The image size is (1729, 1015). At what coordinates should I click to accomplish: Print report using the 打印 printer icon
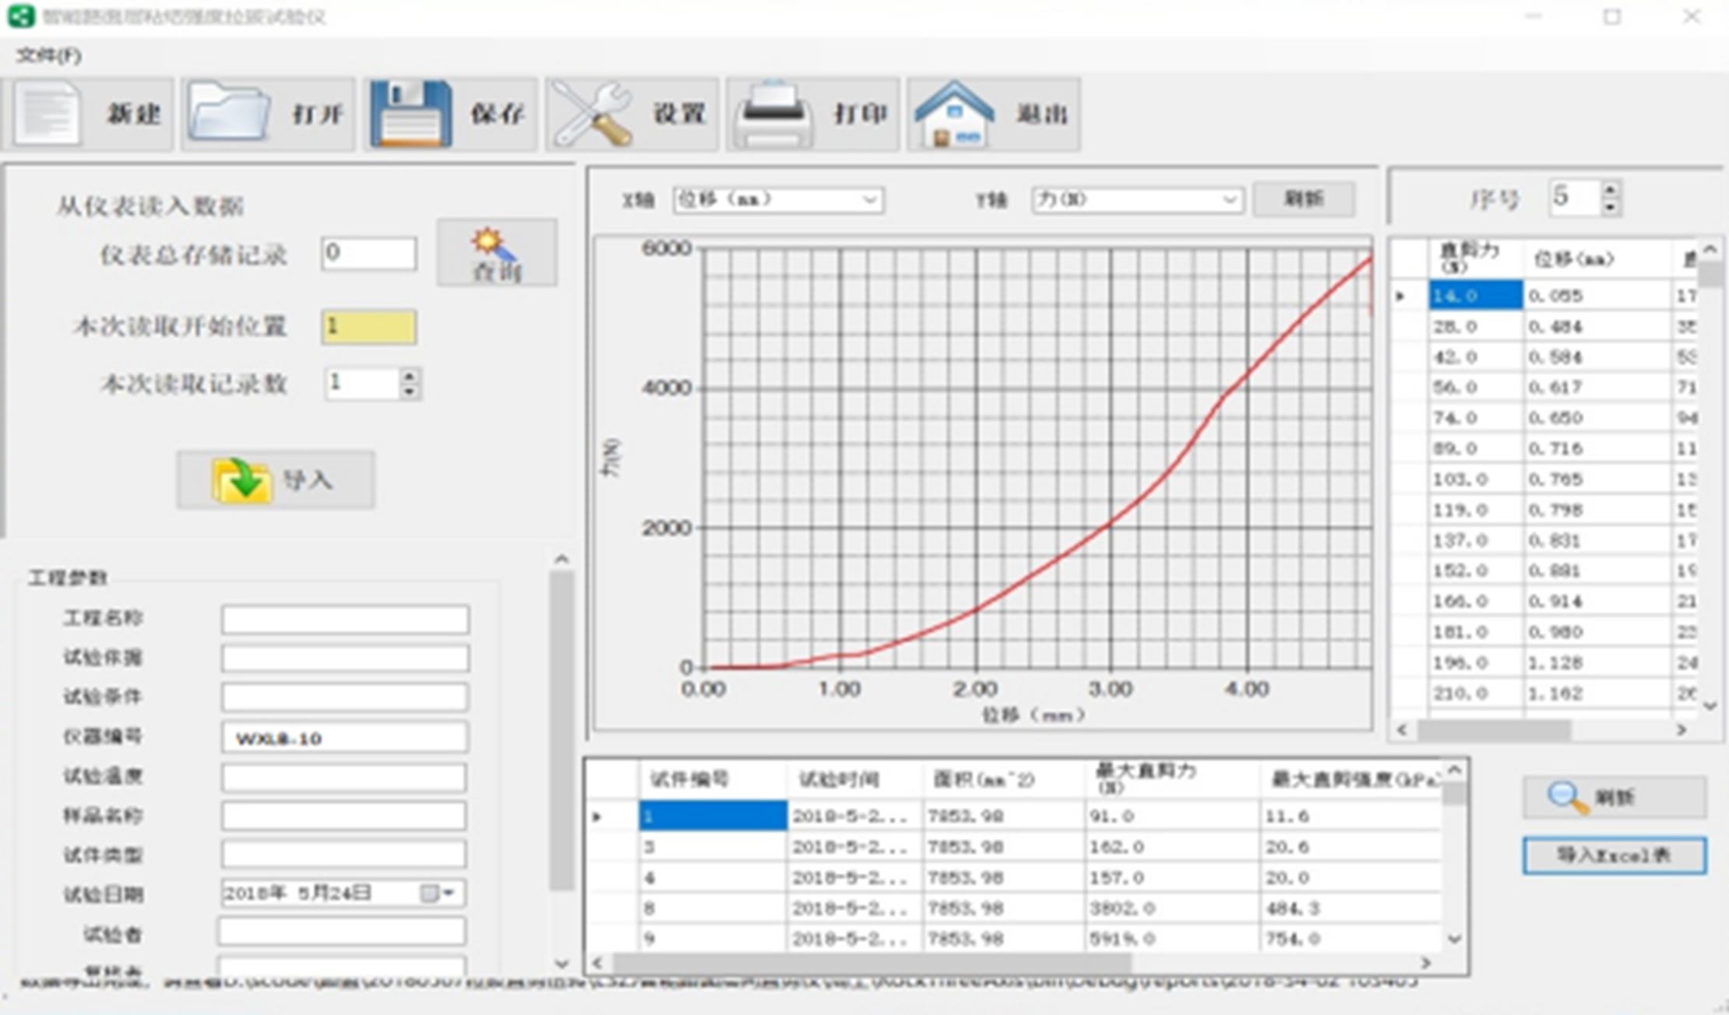tap(774, 114)
